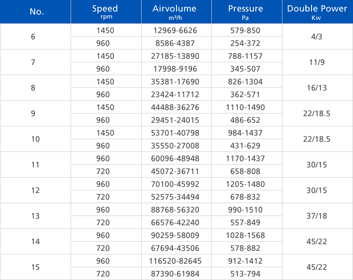Select the 37/18 power cell
The image size is (353, 280).
317,216
